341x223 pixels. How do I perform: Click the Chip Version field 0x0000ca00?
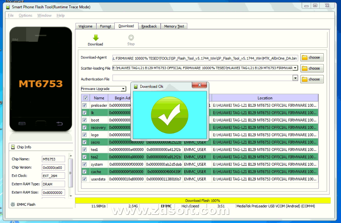coord(53,167)
